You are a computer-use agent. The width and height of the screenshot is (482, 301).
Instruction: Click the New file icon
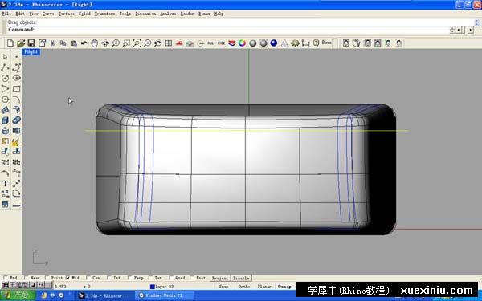10,43
